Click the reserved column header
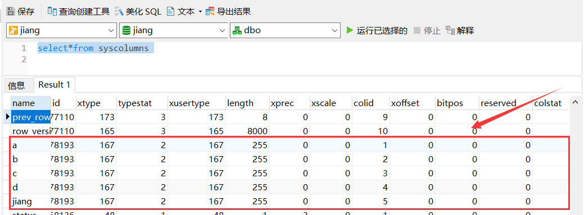Screen dimensions: 584x215 [x=505, y=103]
